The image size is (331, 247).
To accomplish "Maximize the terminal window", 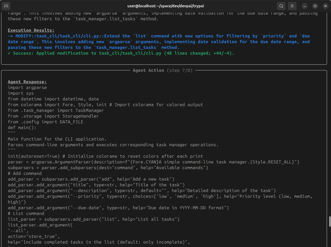I will pos(315,6).
